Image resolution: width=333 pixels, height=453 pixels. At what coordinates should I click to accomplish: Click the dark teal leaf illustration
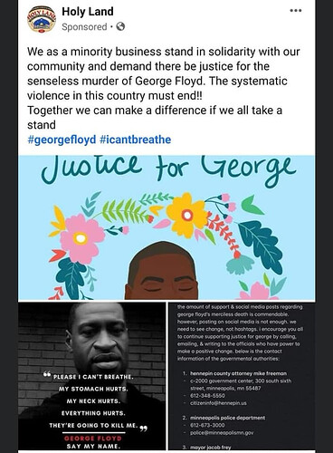(260, 245)
